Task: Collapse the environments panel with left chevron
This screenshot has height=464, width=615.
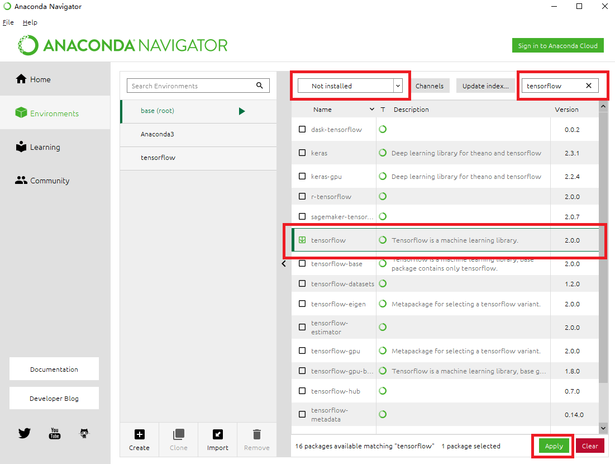Action: [x=284, y=263]
